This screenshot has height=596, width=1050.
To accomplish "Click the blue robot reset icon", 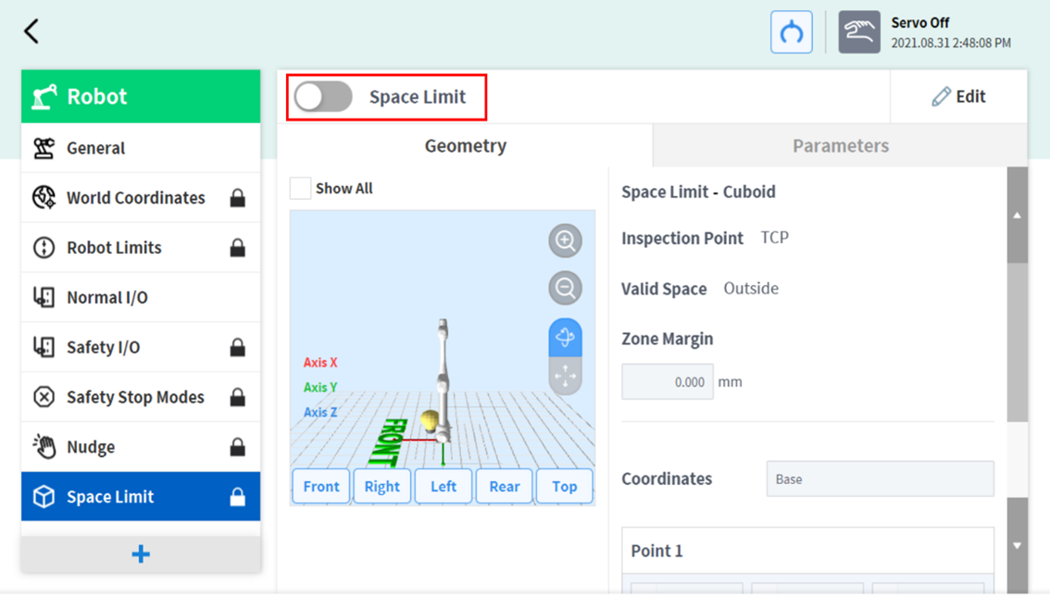I will point(791,32).
